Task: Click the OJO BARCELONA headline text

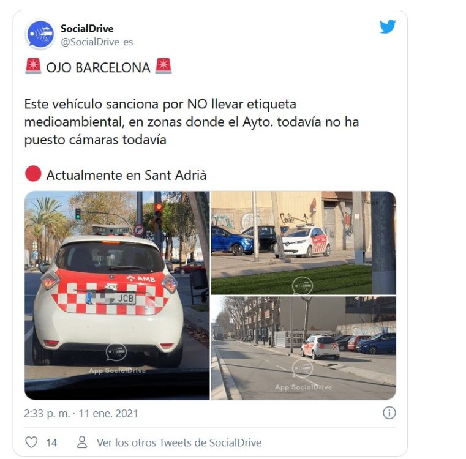Action: pyautogui.click(x=98, y=68)
